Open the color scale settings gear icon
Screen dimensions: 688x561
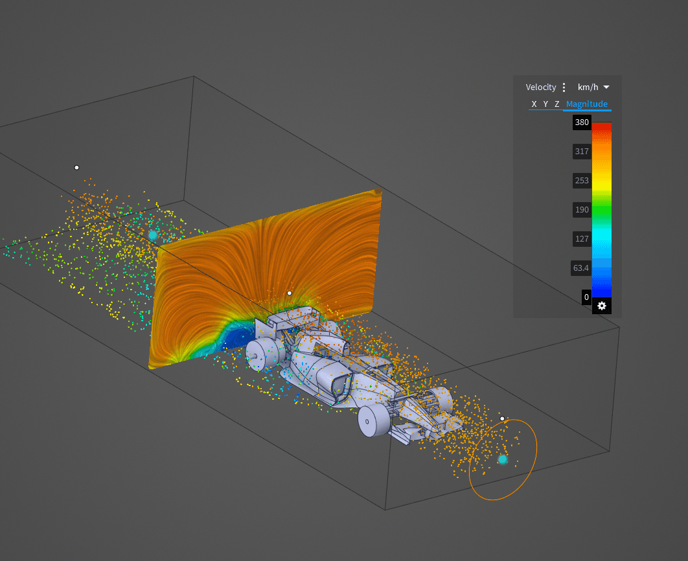pos(601,305)
